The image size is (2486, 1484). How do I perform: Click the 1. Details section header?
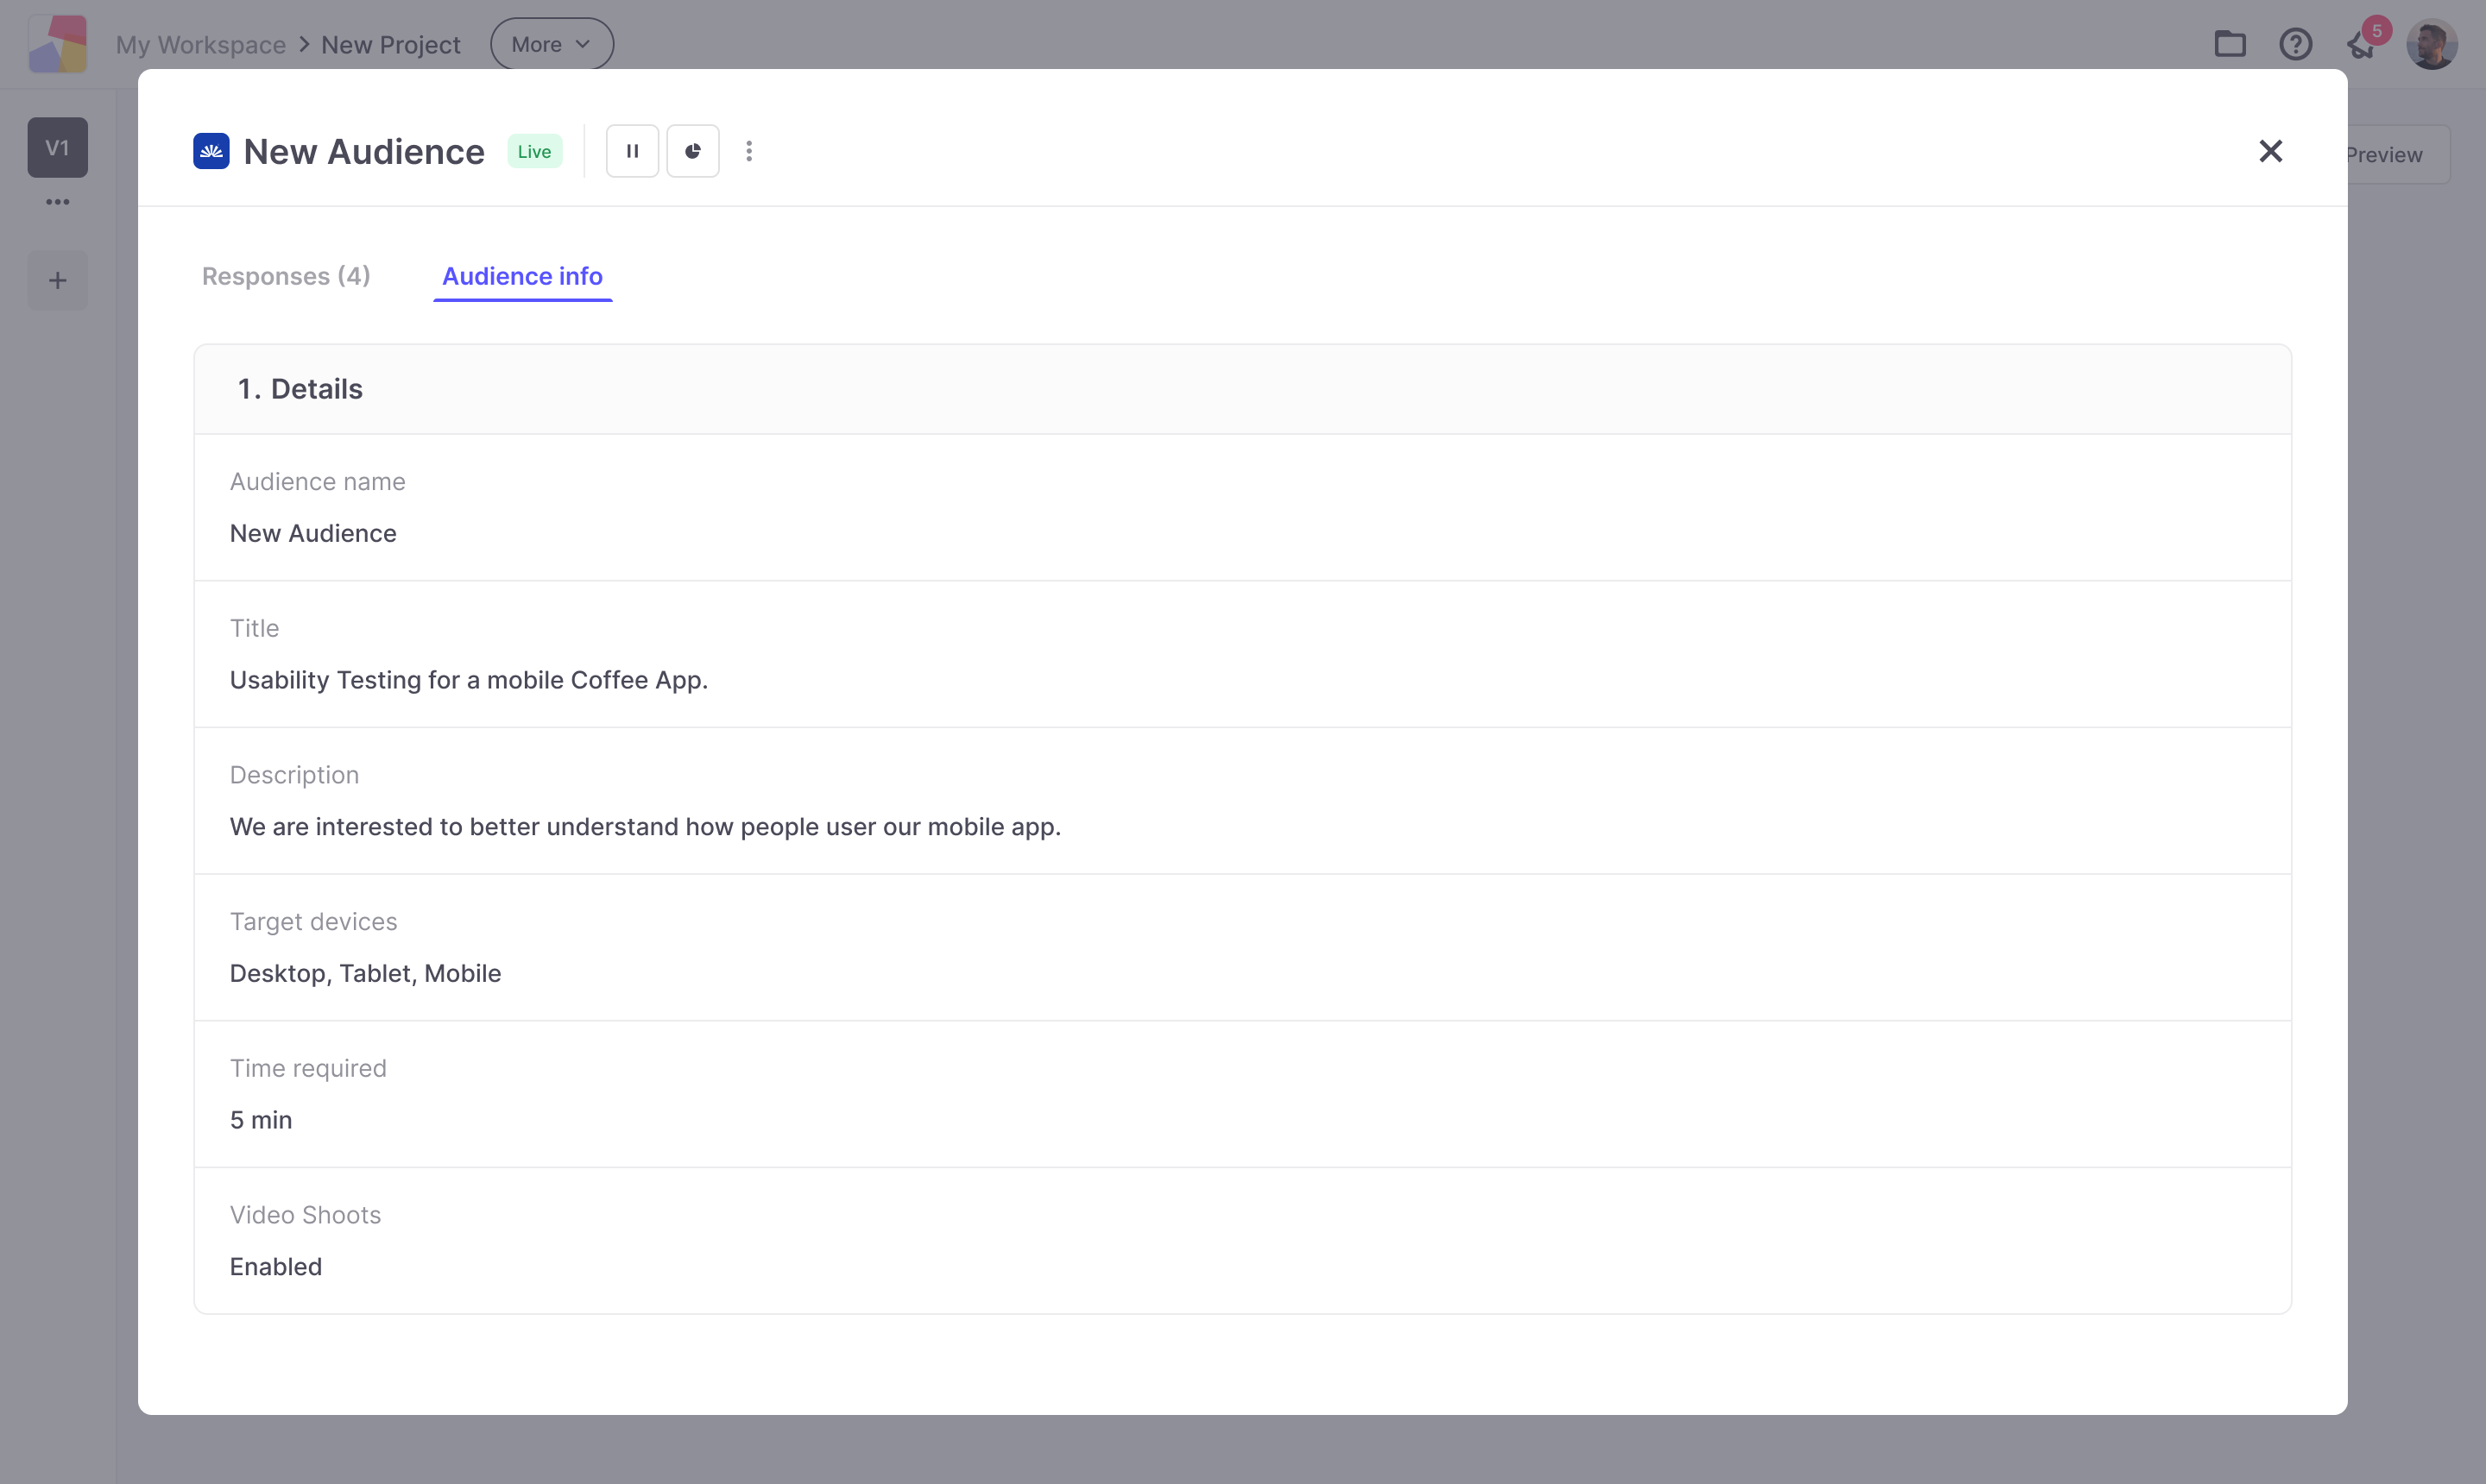1242,389
